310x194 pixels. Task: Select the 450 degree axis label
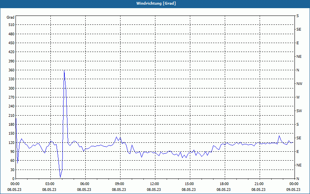click(12, 43)
